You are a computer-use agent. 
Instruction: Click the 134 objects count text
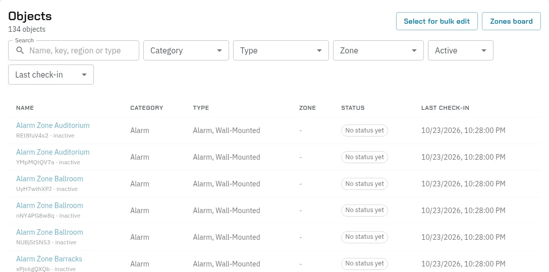pyautogui.click(x=27, y=29)
